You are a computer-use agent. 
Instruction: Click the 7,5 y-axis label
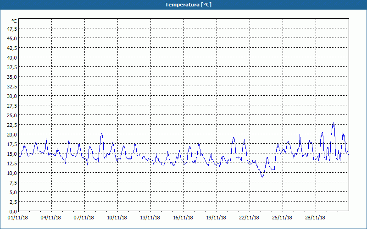(x=13, y=183)
